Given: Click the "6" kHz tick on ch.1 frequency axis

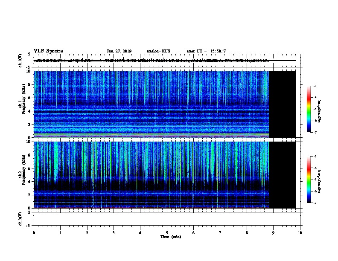Looking at the screenshot, I should [x=29, y=98].
